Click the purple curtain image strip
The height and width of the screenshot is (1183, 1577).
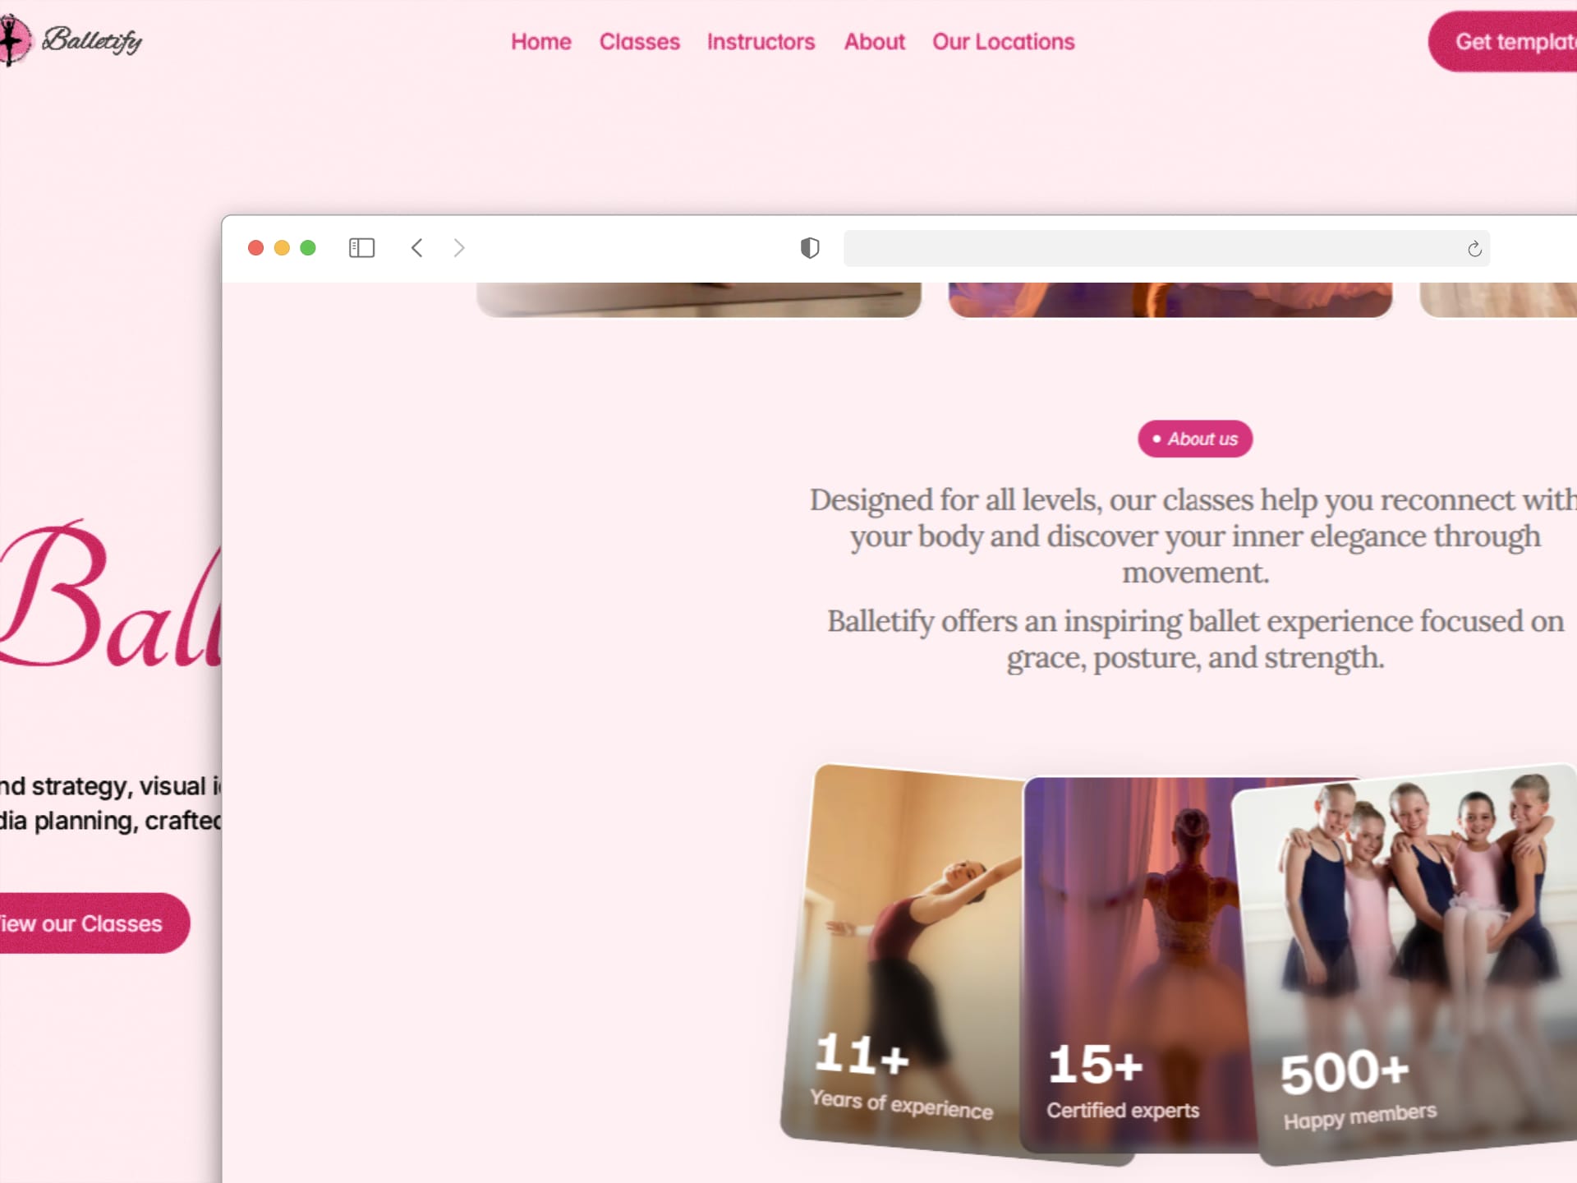click(1170, 300)
